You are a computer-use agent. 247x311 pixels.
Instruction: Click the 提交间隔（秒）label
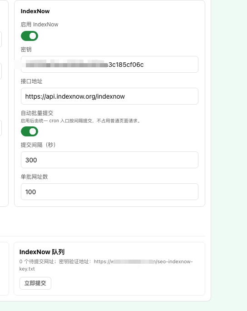[x=38, y=145]
